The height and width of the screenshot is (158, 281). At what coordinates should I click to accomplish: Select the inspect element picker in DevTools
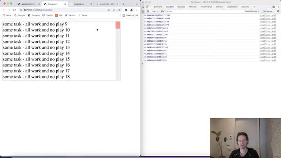click(x=144, y=7)
